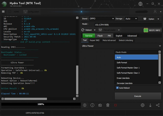Click the Execute button
This screenshot has width=163, height=116.
click(x=138, y=96)
